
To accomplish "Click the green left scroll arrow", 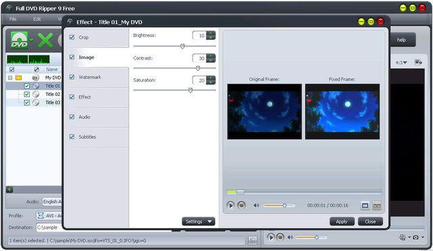I will (x=9, y=190).
